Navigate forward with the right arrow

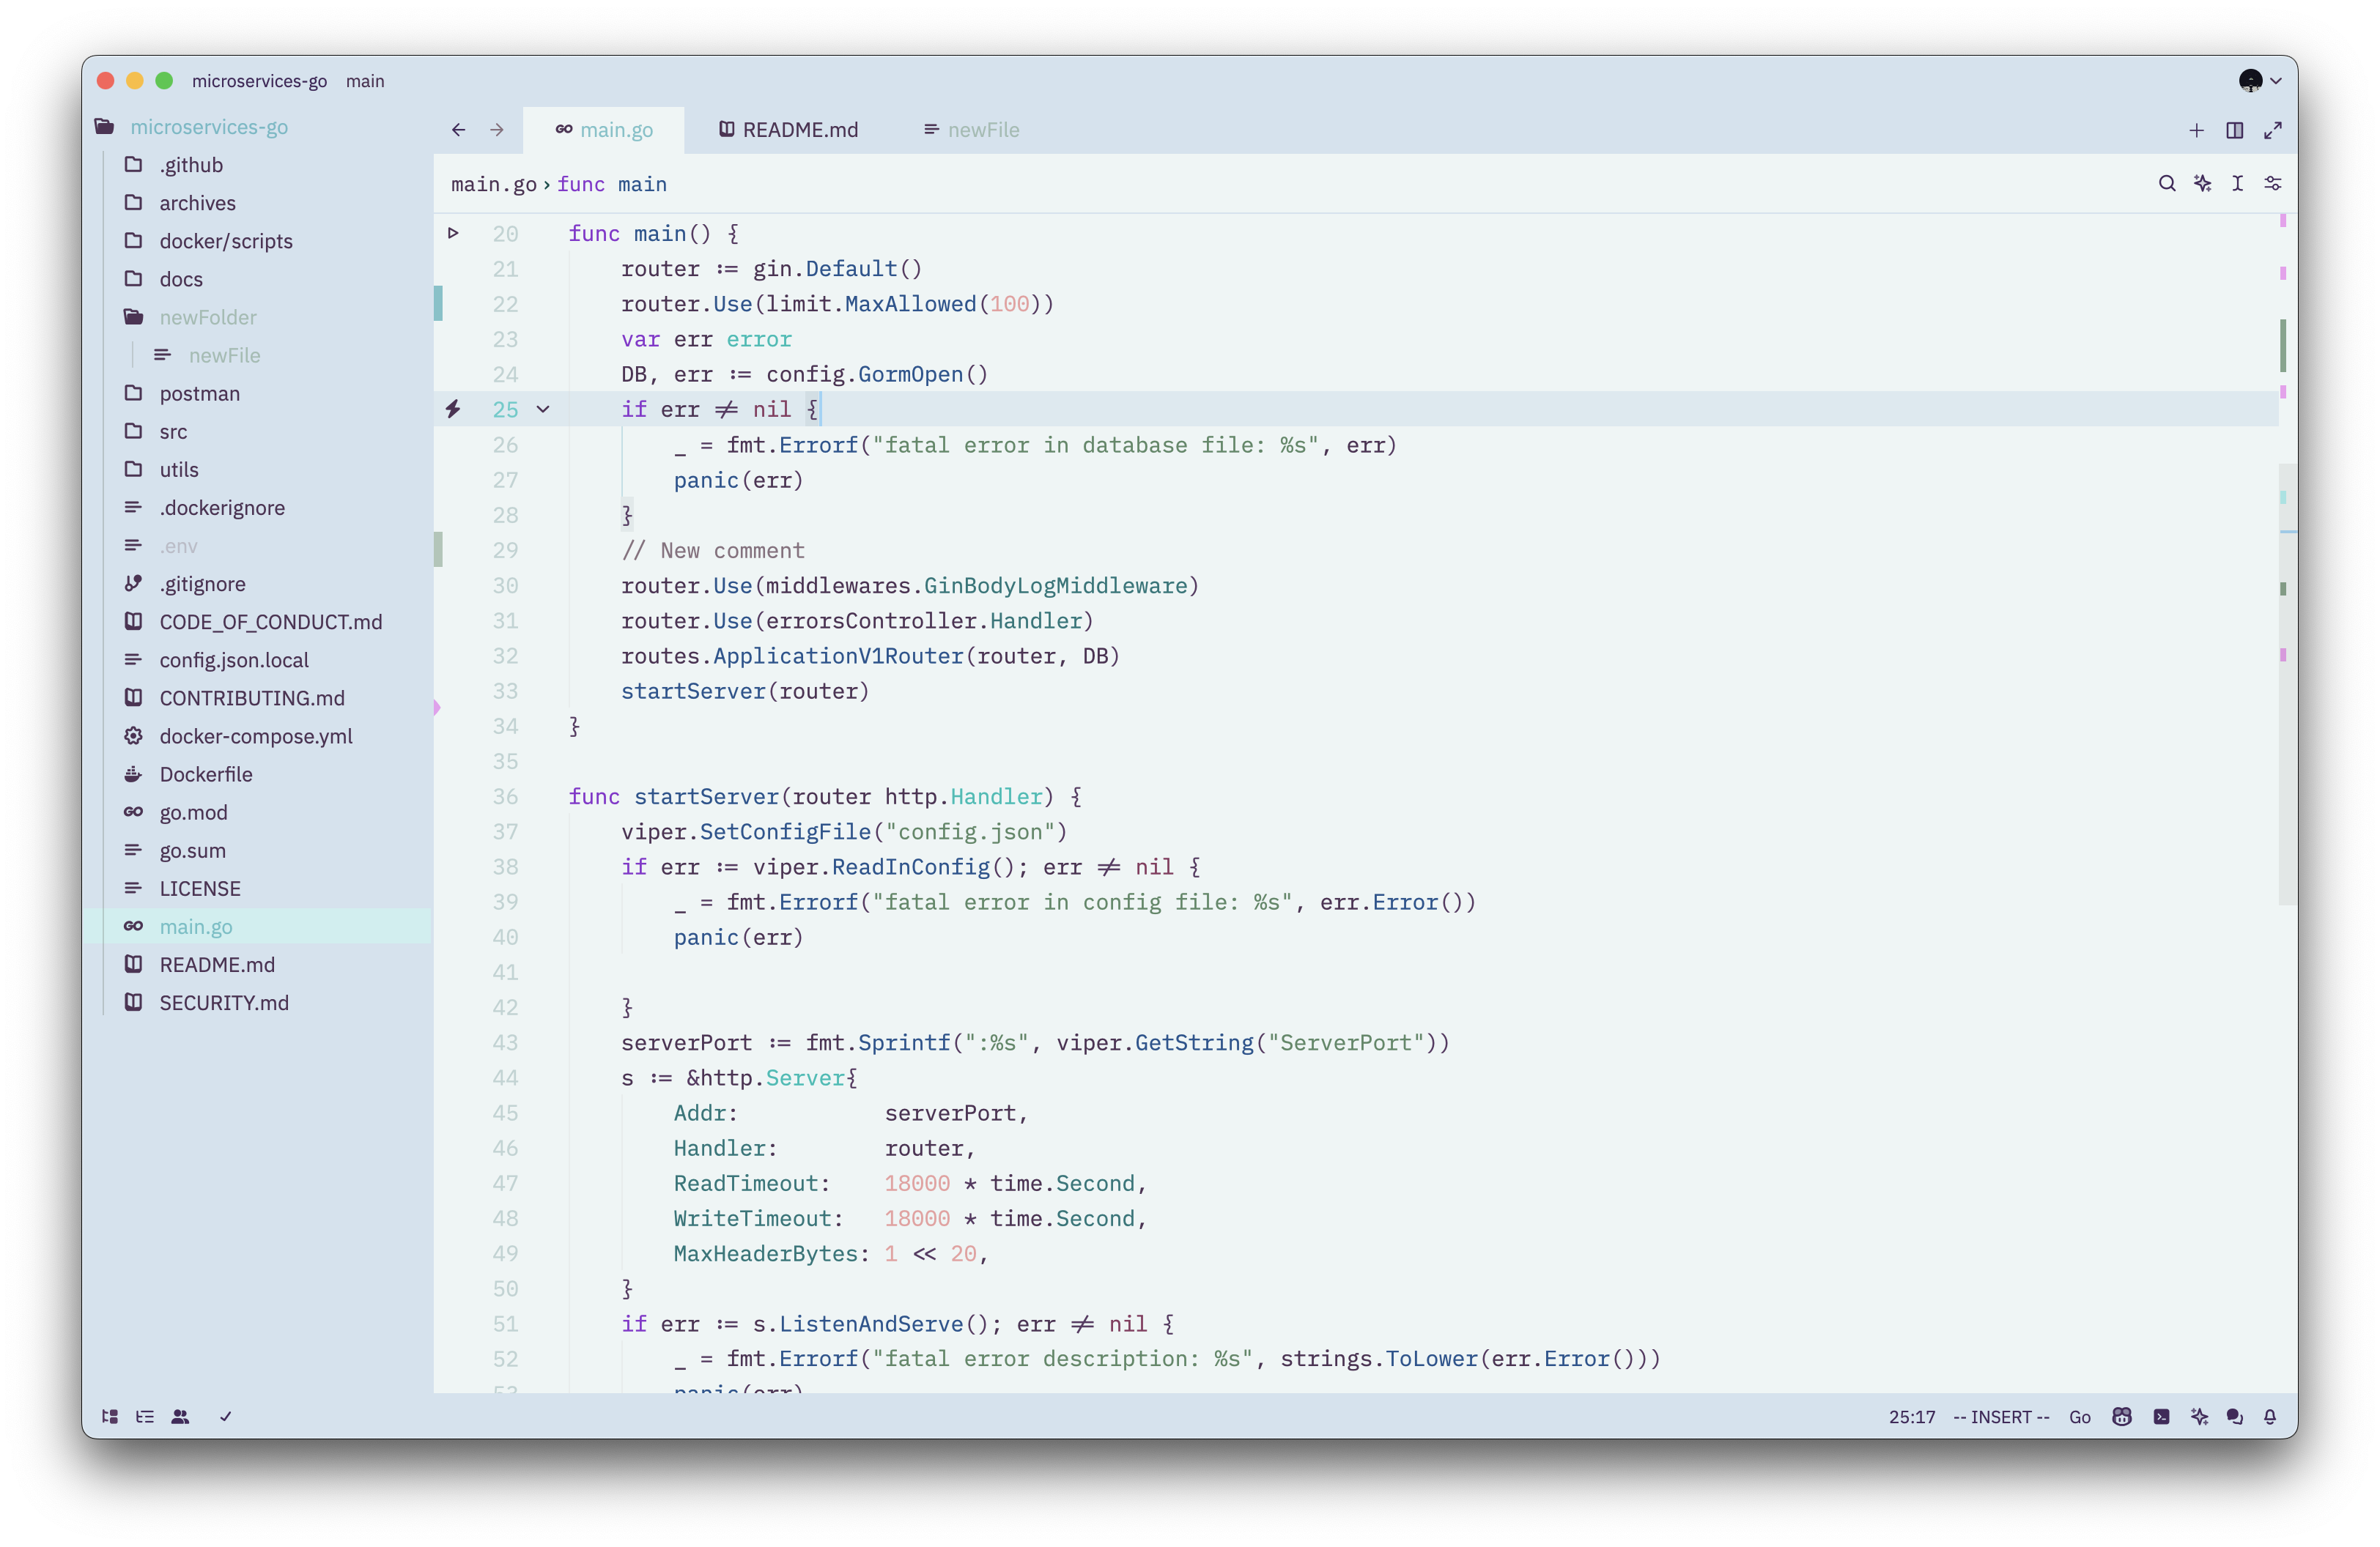(x=497, y=130)
